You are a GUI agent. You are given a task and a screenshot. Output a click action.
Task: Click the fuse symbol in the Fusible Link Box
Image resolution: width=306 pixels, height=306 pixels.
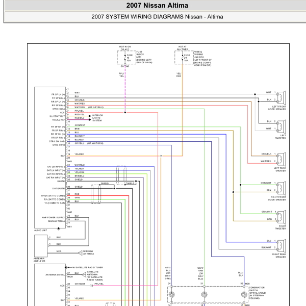(x=183, y=57)
